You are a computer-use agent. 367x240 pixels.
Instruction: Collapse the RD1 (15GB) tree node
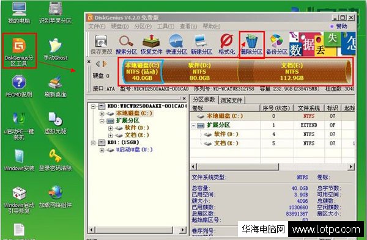click(x=93, y=142)
